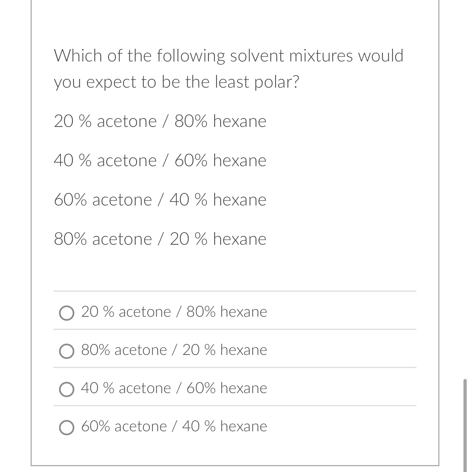The height and width of the screenshot is (472, 470).
Task: Select the 20 % acetone / 80% hexane radio button
Action: pyautogui.click(x=66, y=313)
